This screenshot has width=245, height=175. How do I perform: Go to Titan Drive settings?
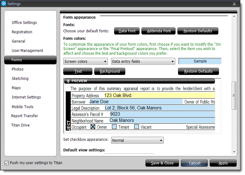(x=20, y=125)
